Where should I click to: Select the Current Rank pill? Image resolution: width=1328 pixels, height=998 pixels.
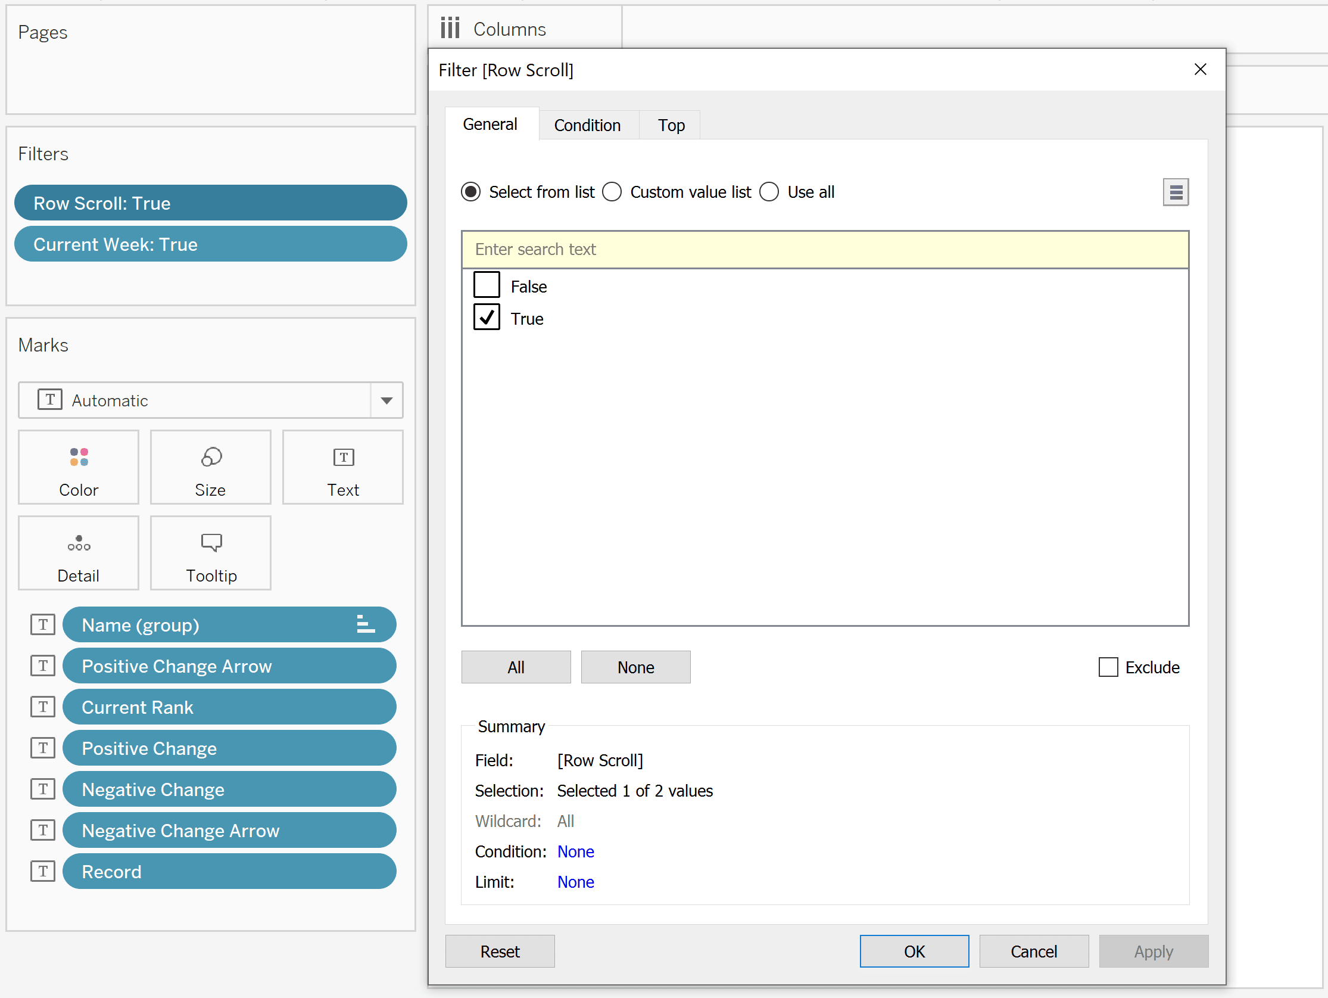pos(229,707)
